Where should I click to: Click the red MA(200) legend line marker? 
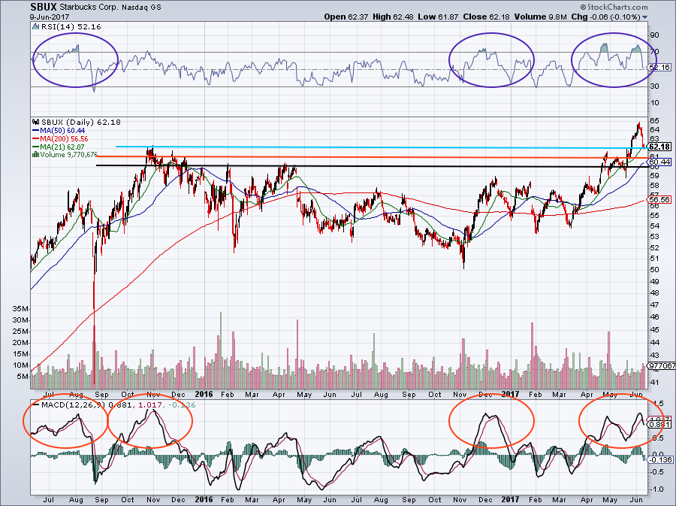[36, 139]
